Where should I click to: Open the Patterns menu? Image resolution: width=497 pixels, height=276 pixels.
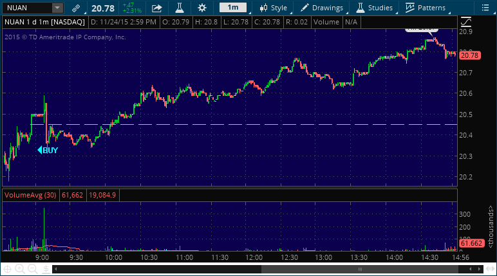tap(426, 8)
